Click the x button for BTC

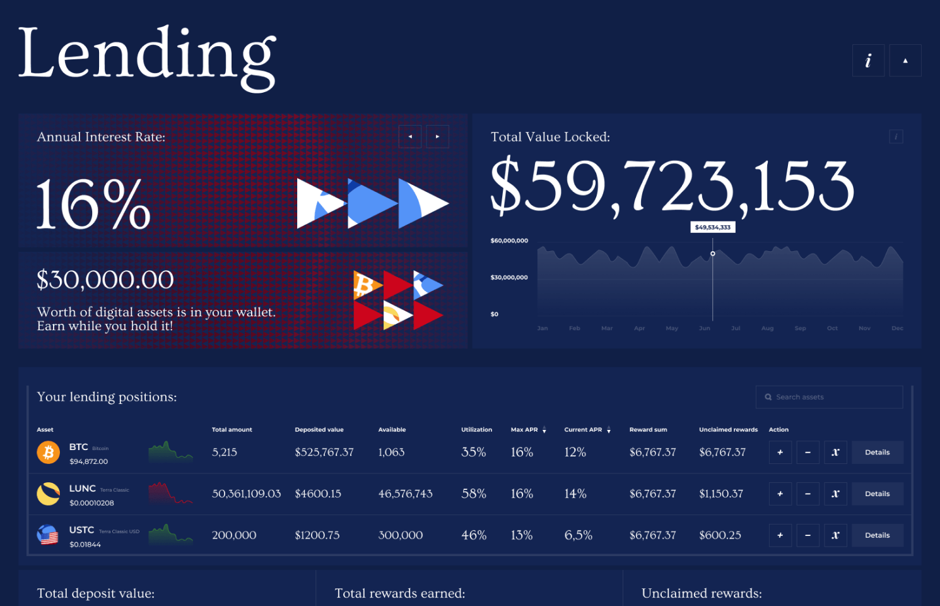(x=835, y=453)
